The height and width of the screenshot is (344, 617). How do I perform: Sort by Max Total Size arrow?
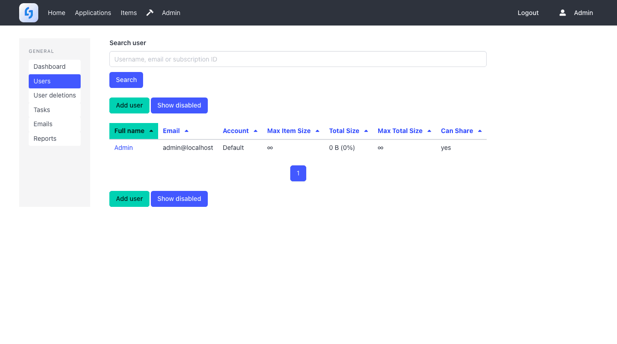pyautogui.click(x=429, y=131)
